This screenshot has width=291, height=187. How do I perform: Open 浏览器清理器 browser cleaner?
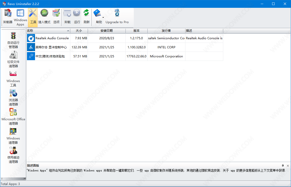point(13,98)
